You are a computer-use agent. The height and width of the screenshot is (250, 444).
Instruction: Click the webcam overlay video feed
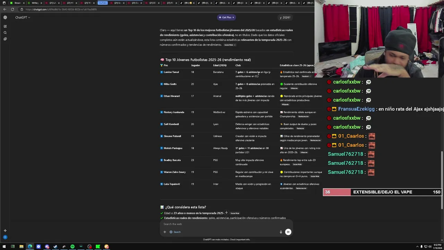[x=379, y=39]
